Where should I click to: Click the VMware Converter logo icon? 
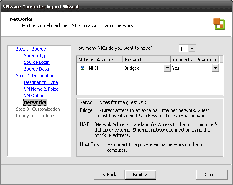point(219,24)
